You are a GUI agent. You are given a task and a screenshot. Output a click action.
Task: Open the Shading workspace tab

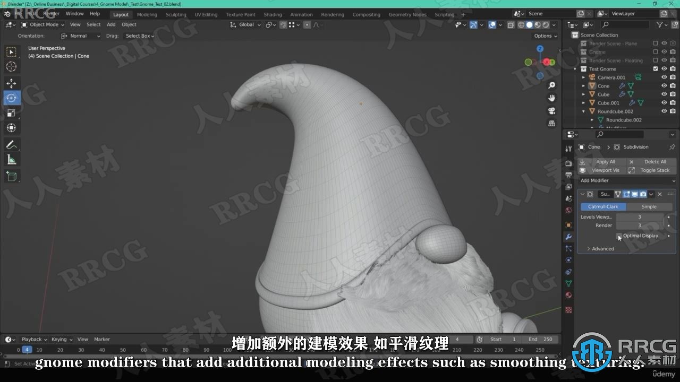point(273,14)
